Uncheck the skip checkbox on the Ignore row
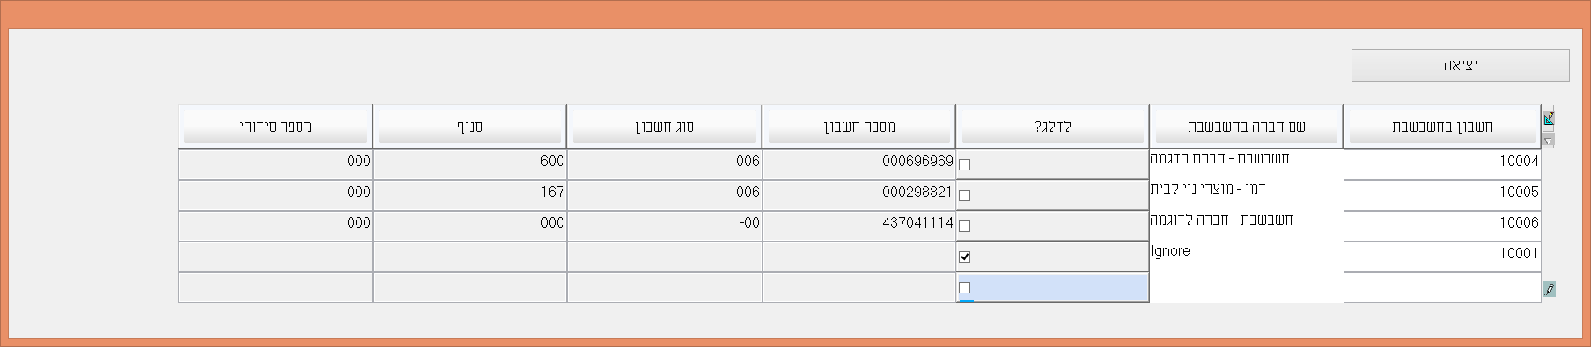 (x=964, y=257)
